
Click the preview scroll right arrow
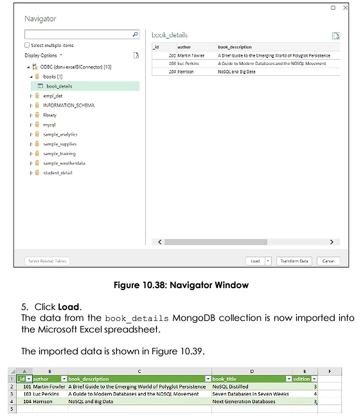coord(332,242)
